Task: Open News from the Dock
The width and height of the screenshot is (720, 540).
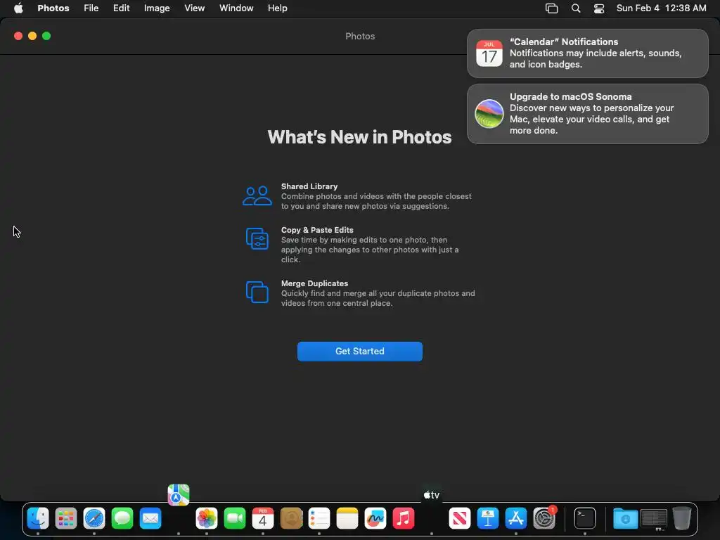Action: (x=460, y=518)
